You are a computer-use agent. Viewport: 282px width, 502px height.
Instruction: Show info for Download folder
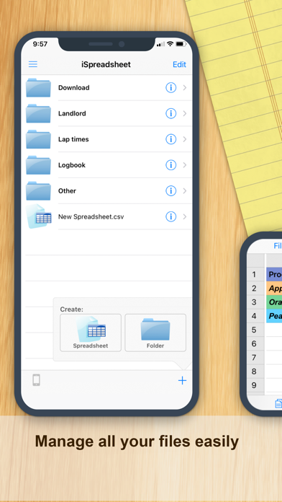[171, 87]
